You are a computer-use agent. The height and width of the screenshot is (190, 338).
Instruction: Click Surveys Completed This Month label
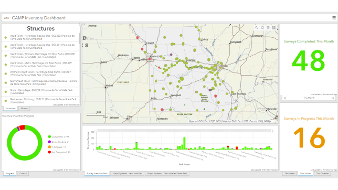point(309,41)
